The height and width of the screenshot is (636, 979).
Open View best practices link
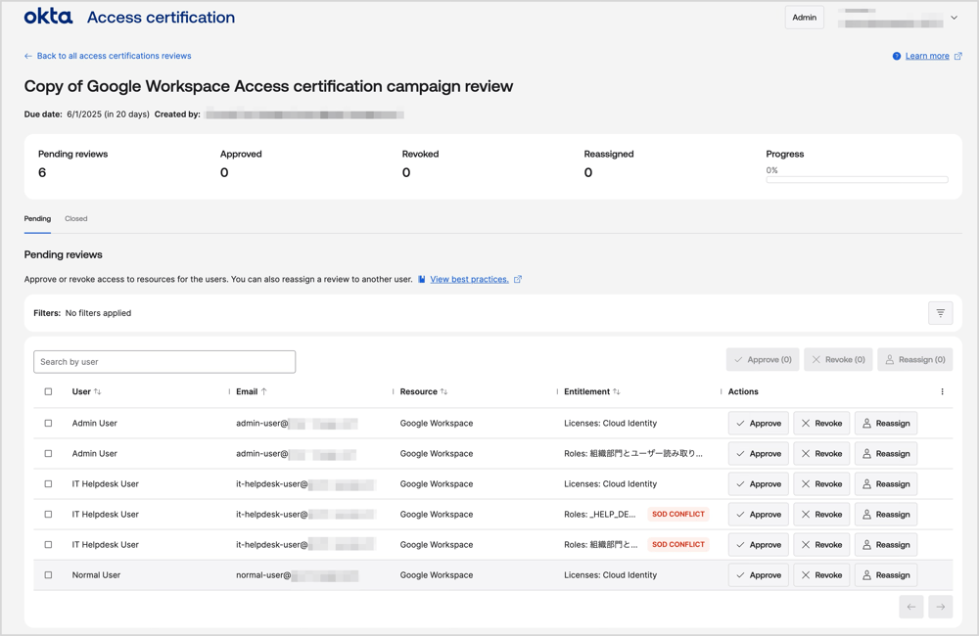click(470, 279)
